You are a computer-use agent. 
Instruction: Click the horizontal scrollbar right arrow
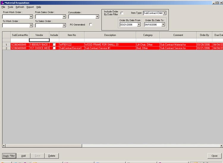tap(221, 145)
